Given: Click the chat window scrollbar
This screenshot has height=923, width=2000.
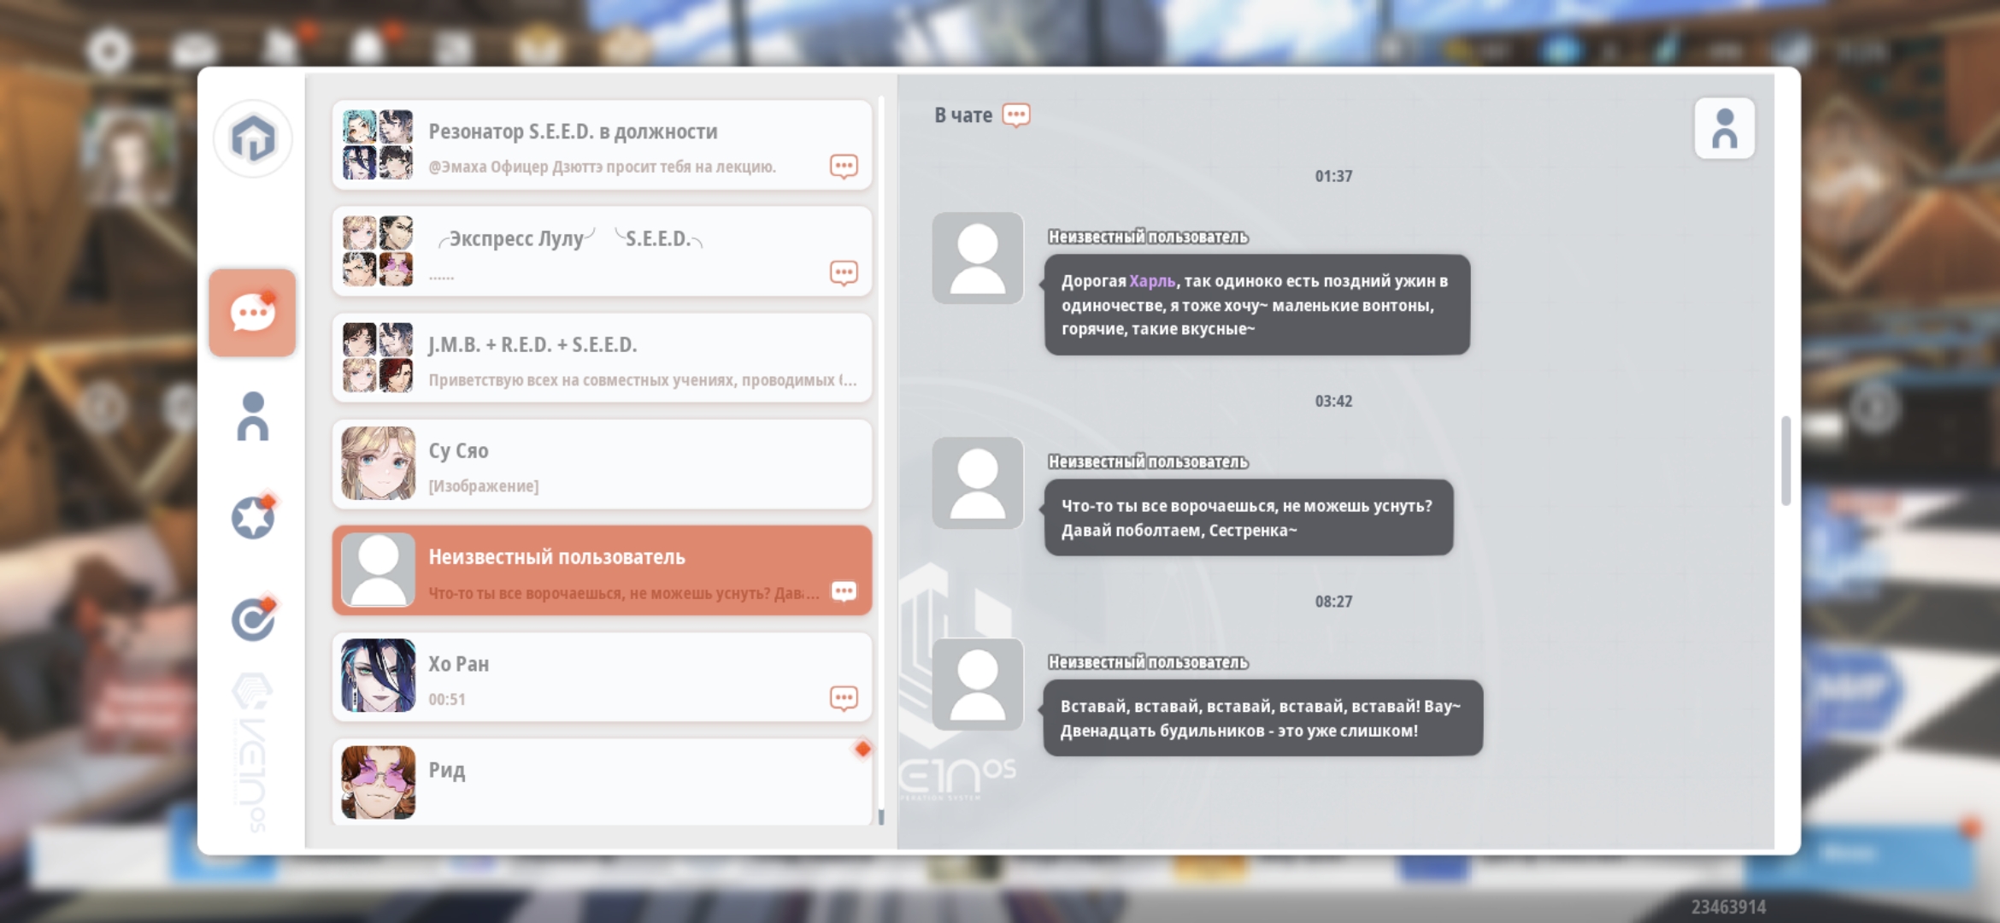Looking at the screenshot, I should [x=1785, y=461].
